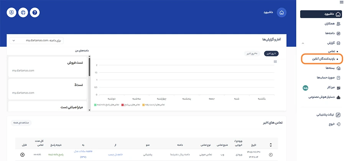345x161 pixels.
Task: Click خروج to log out
Action: [x=332, y=124]
